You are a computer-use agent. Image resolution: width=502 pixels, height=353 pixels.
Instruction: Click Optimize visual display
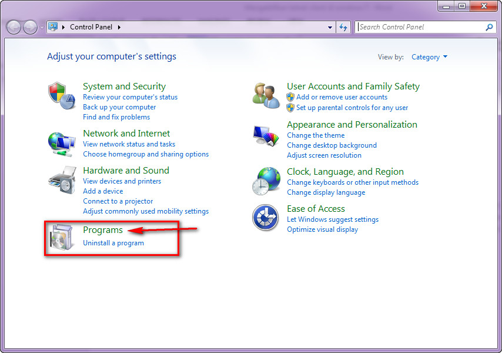pos(322,229)
